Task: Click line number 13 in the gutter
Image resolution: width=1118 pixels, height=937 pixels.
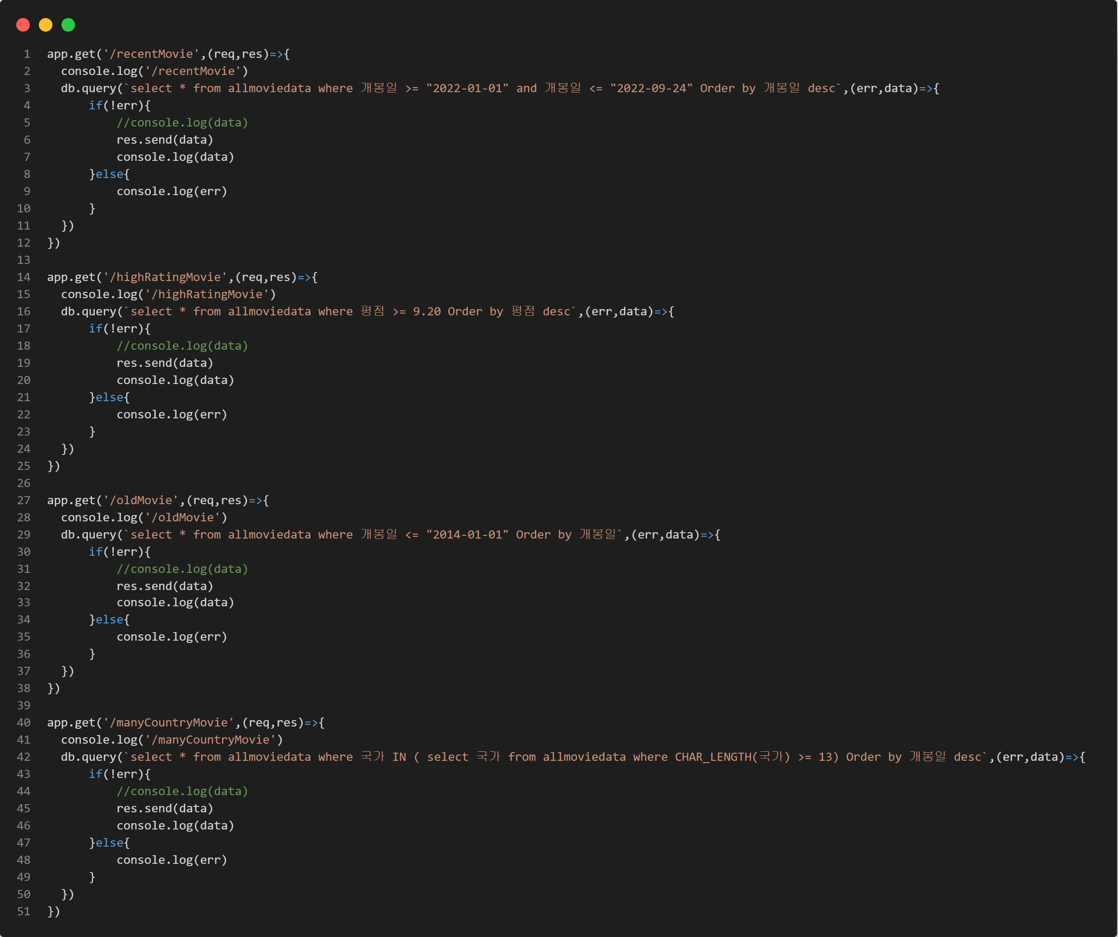Action: coord(23,260)
